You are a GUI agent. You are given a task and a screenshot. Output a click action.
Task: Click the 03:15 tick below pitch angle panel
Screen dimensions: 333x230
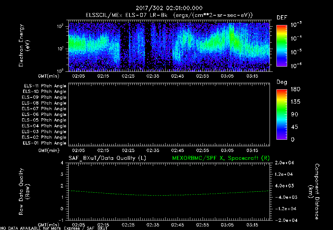(x=252, y=151)
